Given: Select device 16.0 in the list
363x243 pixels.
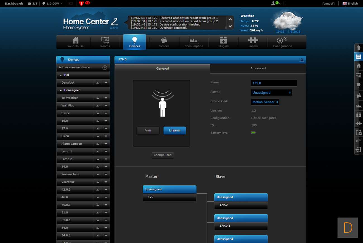Looking at the screenshot, I should pos(65,121).
